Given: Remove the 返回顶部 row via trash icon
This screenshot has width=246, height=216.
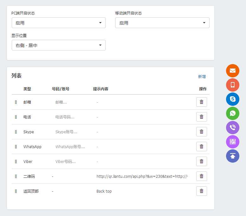Looking at the screenshot, I should click(201, 191).
